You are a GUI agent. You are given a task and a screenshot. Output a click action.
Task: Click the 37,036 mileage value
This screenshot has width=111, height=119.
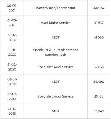click(99, 67)
